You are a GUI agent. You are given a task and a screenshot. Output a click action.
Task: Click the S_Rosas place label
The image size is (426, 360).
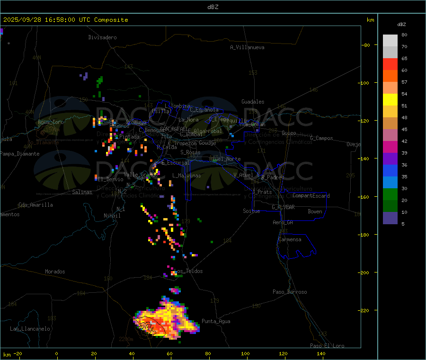190,152
